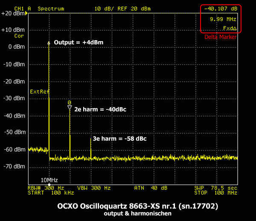Click the '+20 dBm' axis label
Screen dimensions: 256x221
[13, 13]
